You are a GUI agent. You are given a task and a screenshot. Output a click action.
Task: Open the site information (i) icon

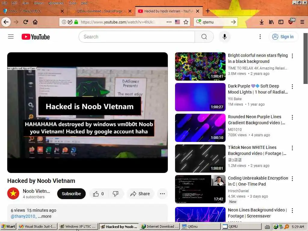(x=64, y=22)
